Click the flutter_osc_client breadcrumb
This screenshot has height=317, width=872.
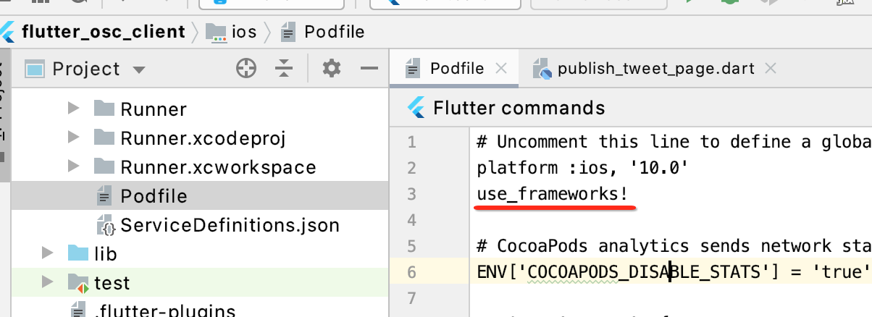coord(104,32)
